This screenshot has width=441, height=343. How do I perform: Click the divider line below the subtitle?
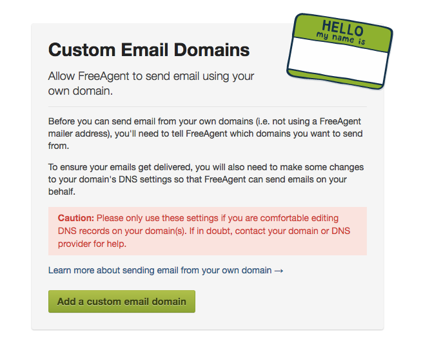pyautogui.click(x=208, y=107)
